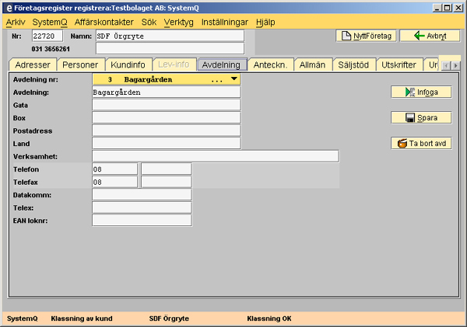467x327 pixels.
Task: Click the Gata input field
Action: 166,104
